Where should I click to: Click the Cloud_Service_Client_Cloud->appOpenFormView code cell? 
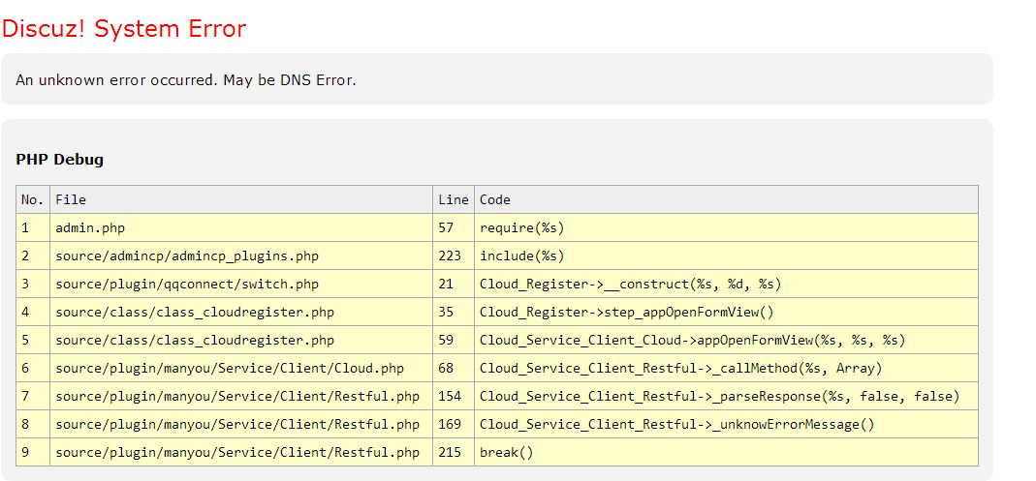692,341
